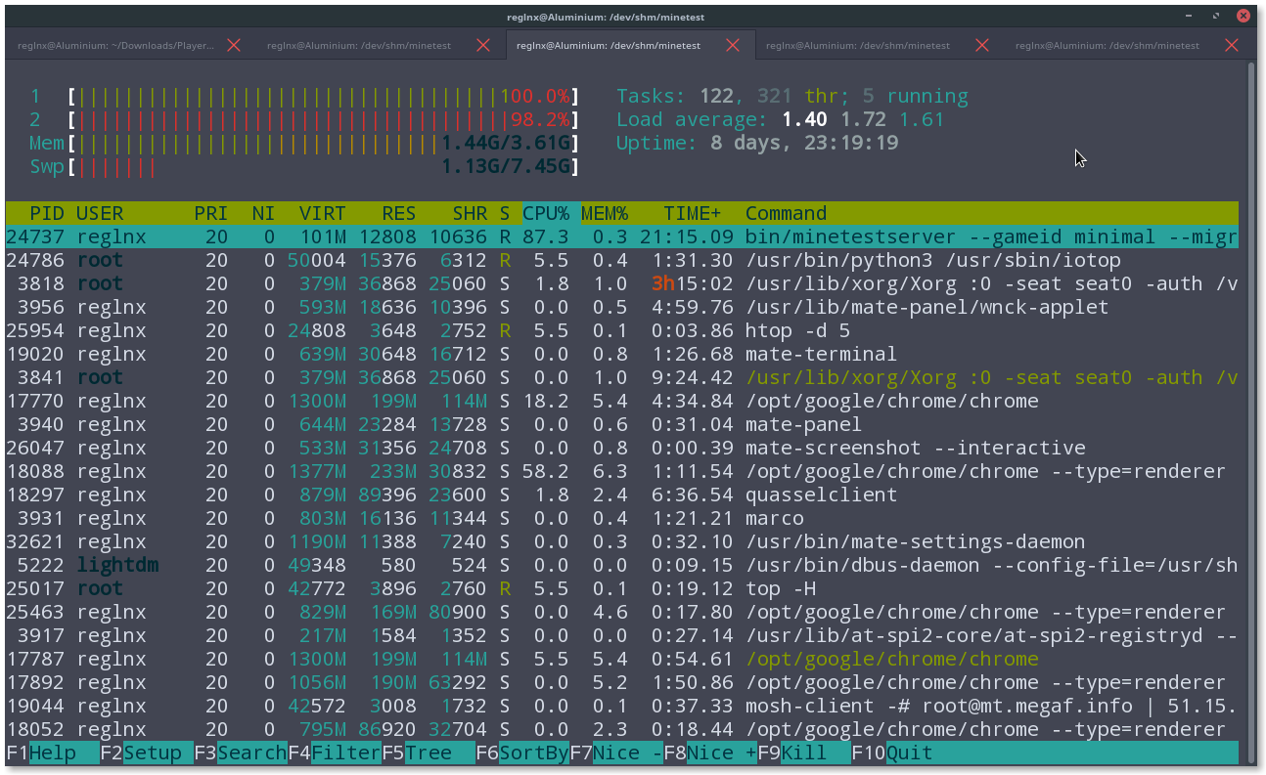Select the wnck-applet process row

tap(621, 307)
